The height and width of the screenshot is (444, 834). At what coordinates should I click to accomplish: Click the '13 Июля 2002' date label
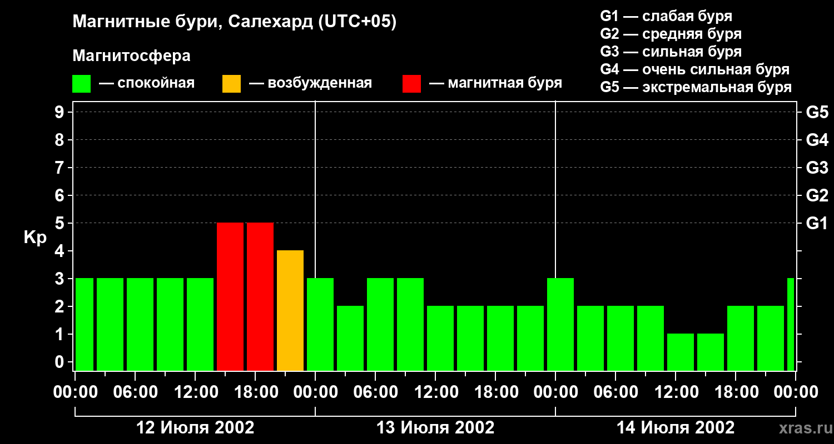point(435,428)
